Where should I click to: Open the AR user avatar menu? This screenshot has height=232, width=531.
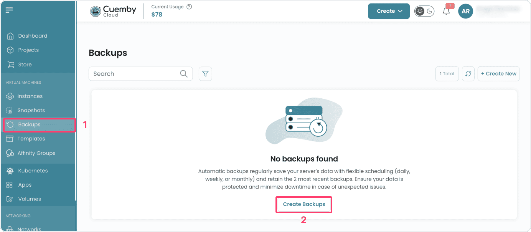465,11
